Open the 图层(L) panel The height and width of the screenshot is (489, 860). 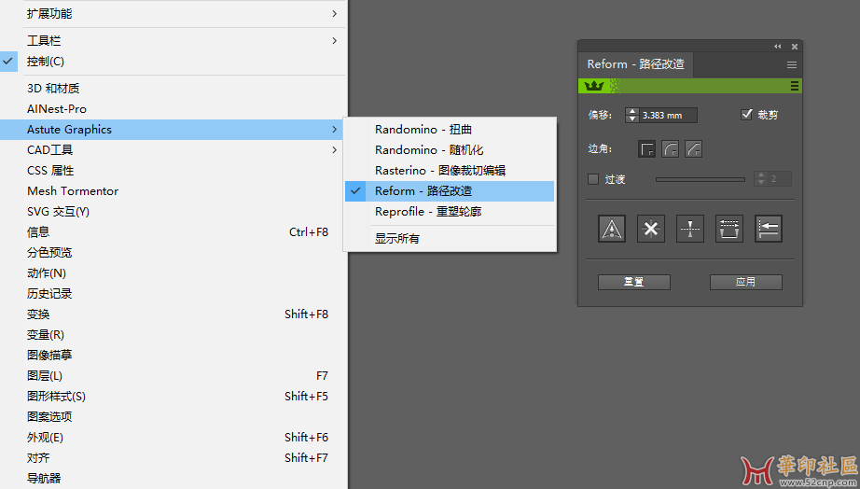(173, 376)
